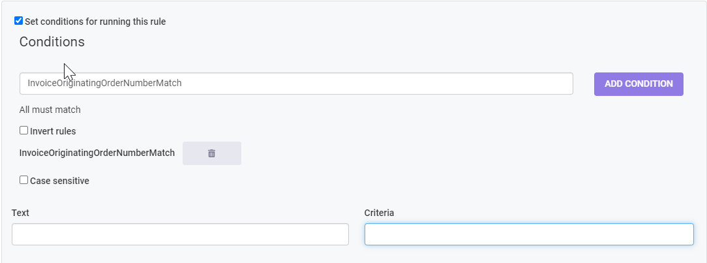This screenshot has height=263, width=707.
Task: Click the trash can delete icon
Action: (211, 153)
